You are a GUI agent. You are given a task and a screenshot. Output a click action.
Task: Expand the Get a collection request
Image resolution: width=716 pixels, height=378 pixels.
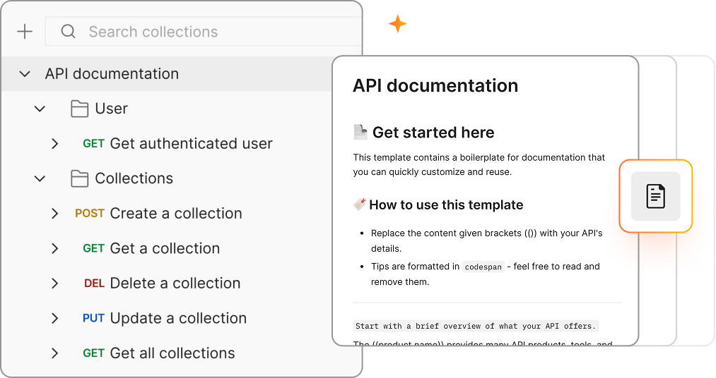pos(55,248)
